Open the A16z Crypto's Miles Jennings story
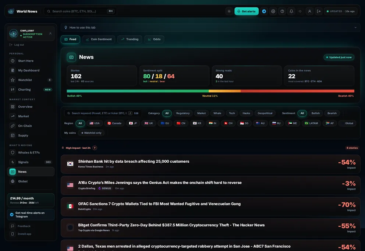365x251 pixels. pos(210,185)
